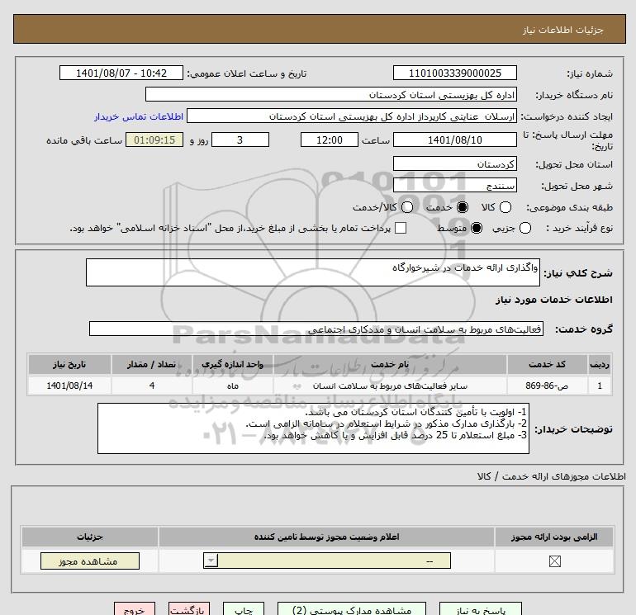This screenshot has height=615, width=636.
Task: Select the خدمت radio button
Action: [x=462, y=207]
